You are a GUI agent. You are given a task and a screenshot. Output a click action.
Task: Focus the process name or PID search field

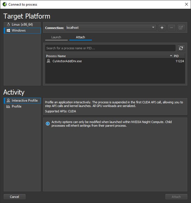coord(110,48)
